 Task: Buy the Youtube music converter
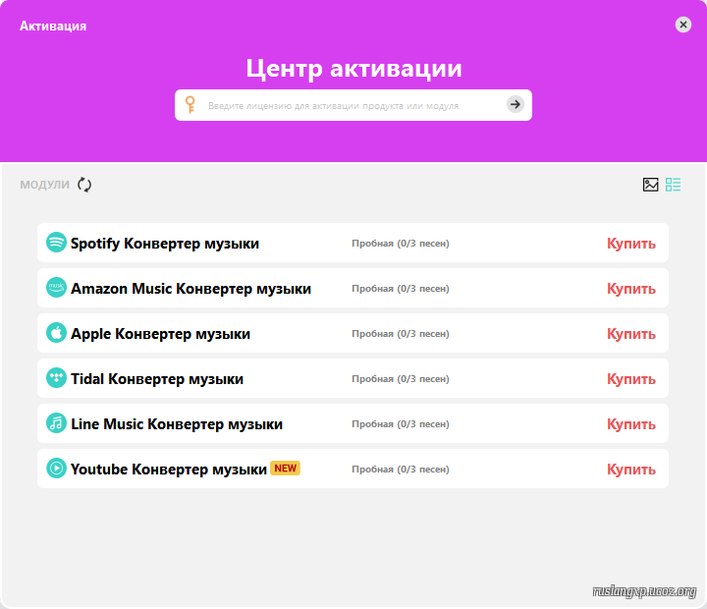click(x=630, y=469)
